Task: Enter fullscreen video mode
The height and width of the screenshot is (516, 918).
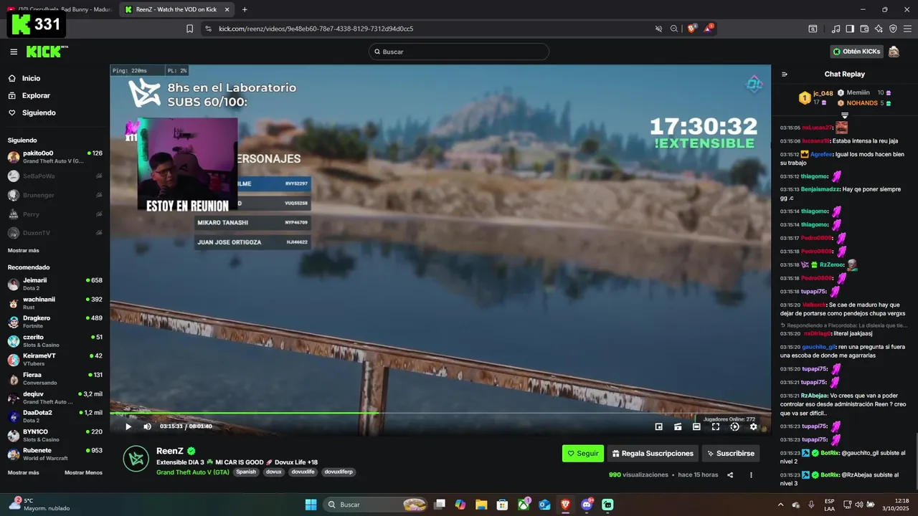Action: point(716,426)
